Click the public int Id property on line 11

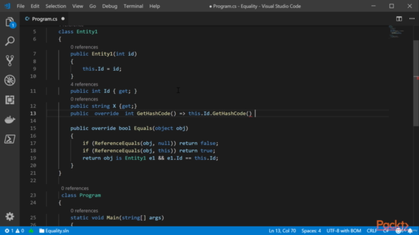coord(103,91)
